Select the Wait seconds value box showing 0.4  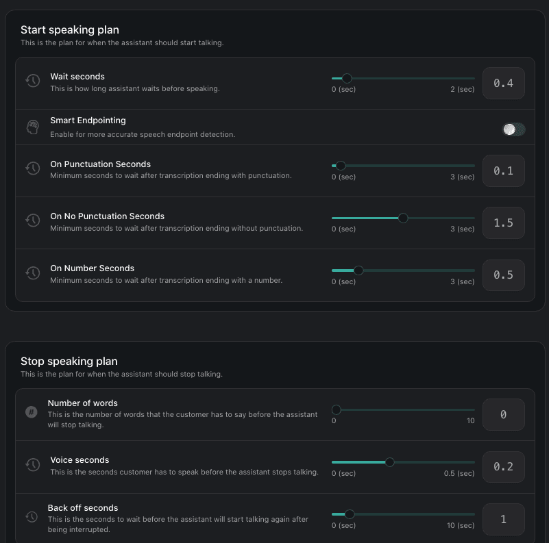[504, 83]
